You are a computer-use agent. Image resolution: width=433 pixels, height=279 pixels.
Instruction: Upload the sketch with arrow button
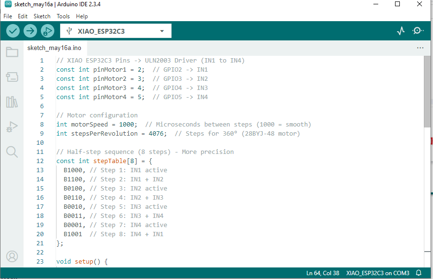click(x=30, y=31)
